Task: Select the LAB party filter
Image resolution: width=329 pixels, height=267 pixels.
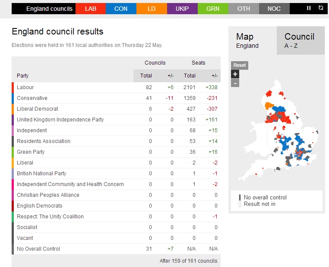Action: pyautogui.click(x=91, y=9)
